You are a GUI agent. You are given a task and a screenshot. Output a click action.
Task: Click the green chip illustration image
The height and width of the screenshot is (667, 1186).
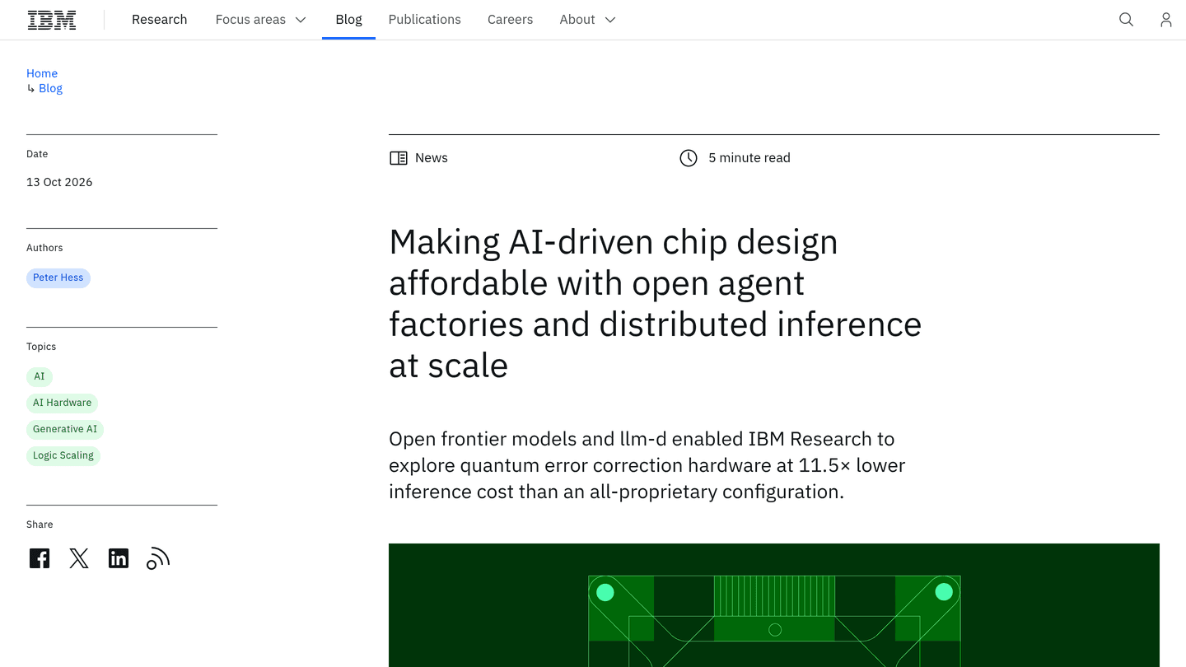(x=774, y=605)
